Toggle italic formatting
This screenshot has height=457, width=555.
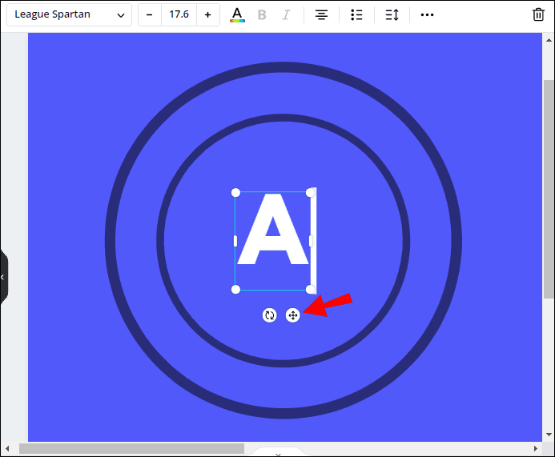[287, 15]
